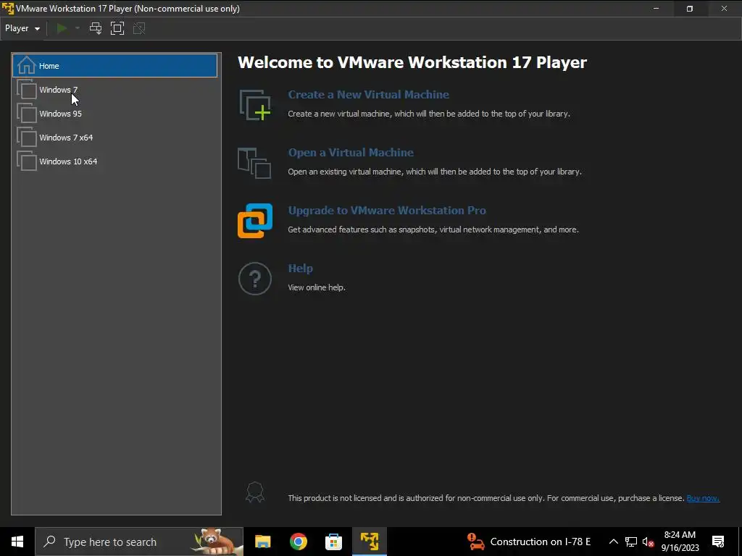
Task: Launch Google Chrome from the taskbar
Action: pos(298,542)
